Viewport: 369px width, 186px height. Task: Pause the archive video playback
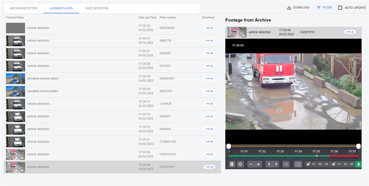232,164
